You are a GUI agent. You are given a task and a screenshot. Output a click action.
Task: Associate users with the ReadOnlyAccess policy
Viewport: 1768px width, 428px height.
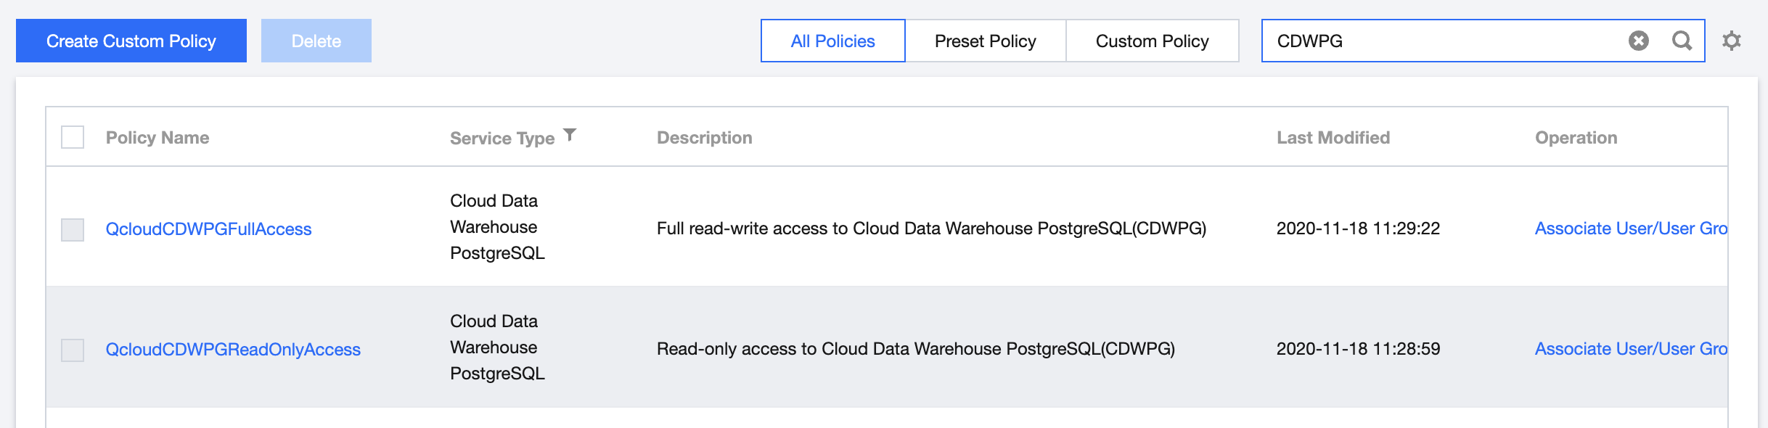[1630, 349]
